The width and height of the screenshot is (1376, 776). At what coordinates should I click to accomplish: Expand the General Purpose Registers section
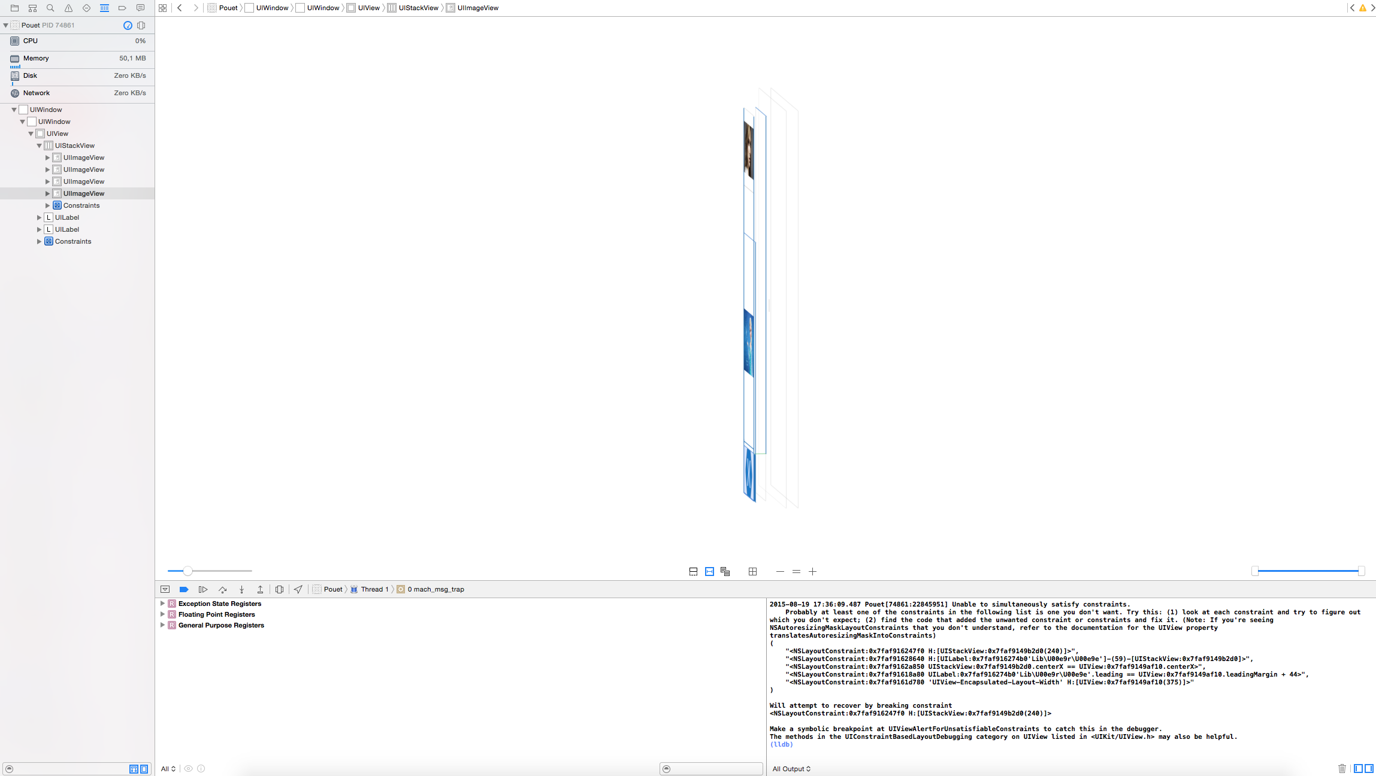(162, 625)
